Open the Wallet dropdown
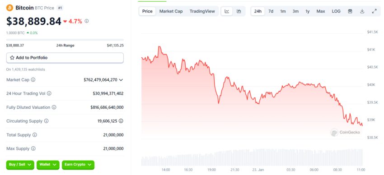Viewport: 384px width, 175px height. pyautogui.click(x=48, y=165)
